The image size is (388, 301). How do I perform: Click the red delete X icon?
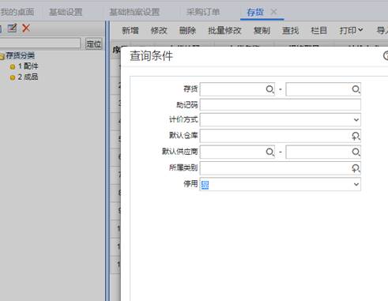[x=26, y=28]
